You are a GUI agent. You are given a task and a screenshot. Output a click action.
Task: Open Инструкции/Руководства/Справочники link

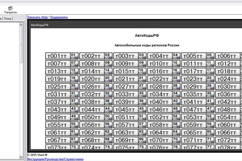(55, 159)
